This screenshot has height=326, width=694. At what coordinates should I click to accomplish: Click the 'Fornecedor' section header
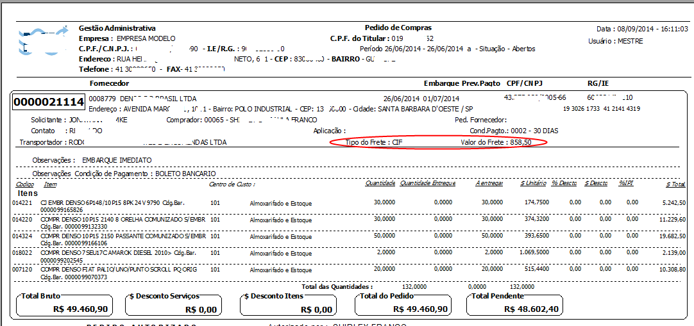click(109, 83)
